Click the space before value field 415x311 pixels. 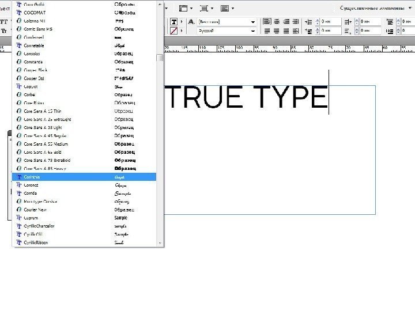tap(408, 22)
